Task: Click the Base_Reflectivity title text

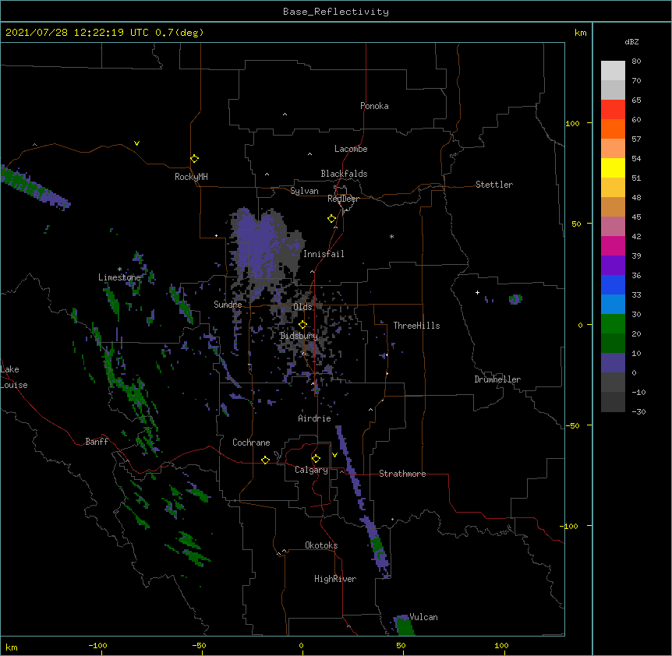Action: pyautogui.click(x=336, y=12)
